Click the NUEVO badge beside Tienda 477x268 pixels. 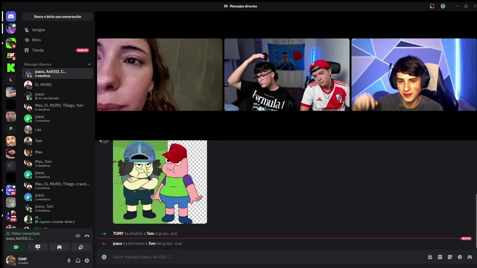click(x=82, y=50)
